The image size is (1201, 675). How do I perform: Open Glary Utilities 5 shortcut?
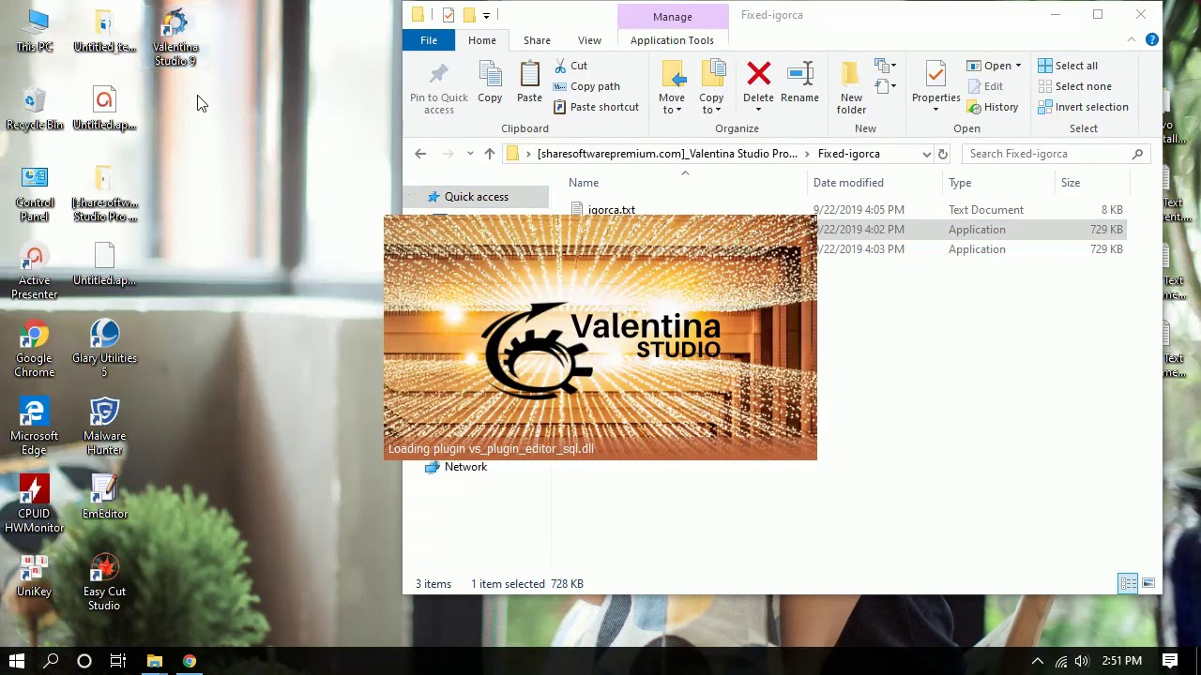104,350
